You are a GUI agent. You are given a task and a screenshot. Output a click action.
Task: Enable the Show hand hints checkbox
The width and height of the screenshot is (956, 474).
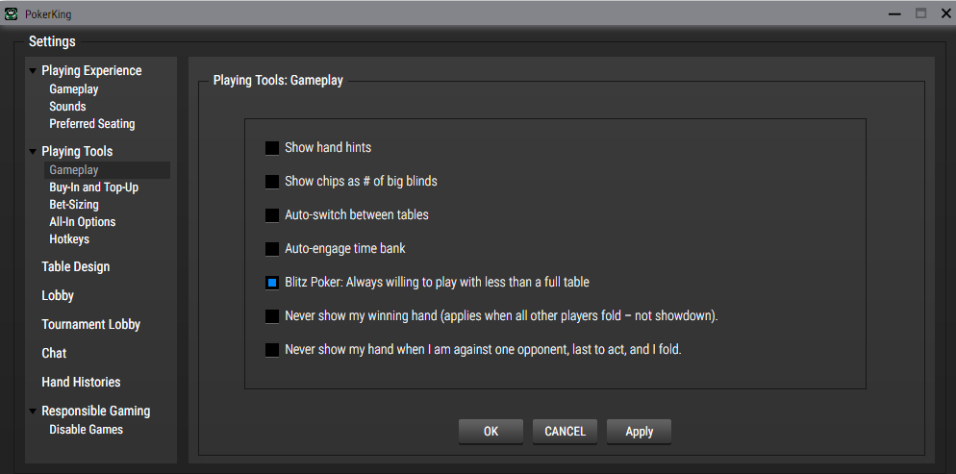tap(272, 148)
